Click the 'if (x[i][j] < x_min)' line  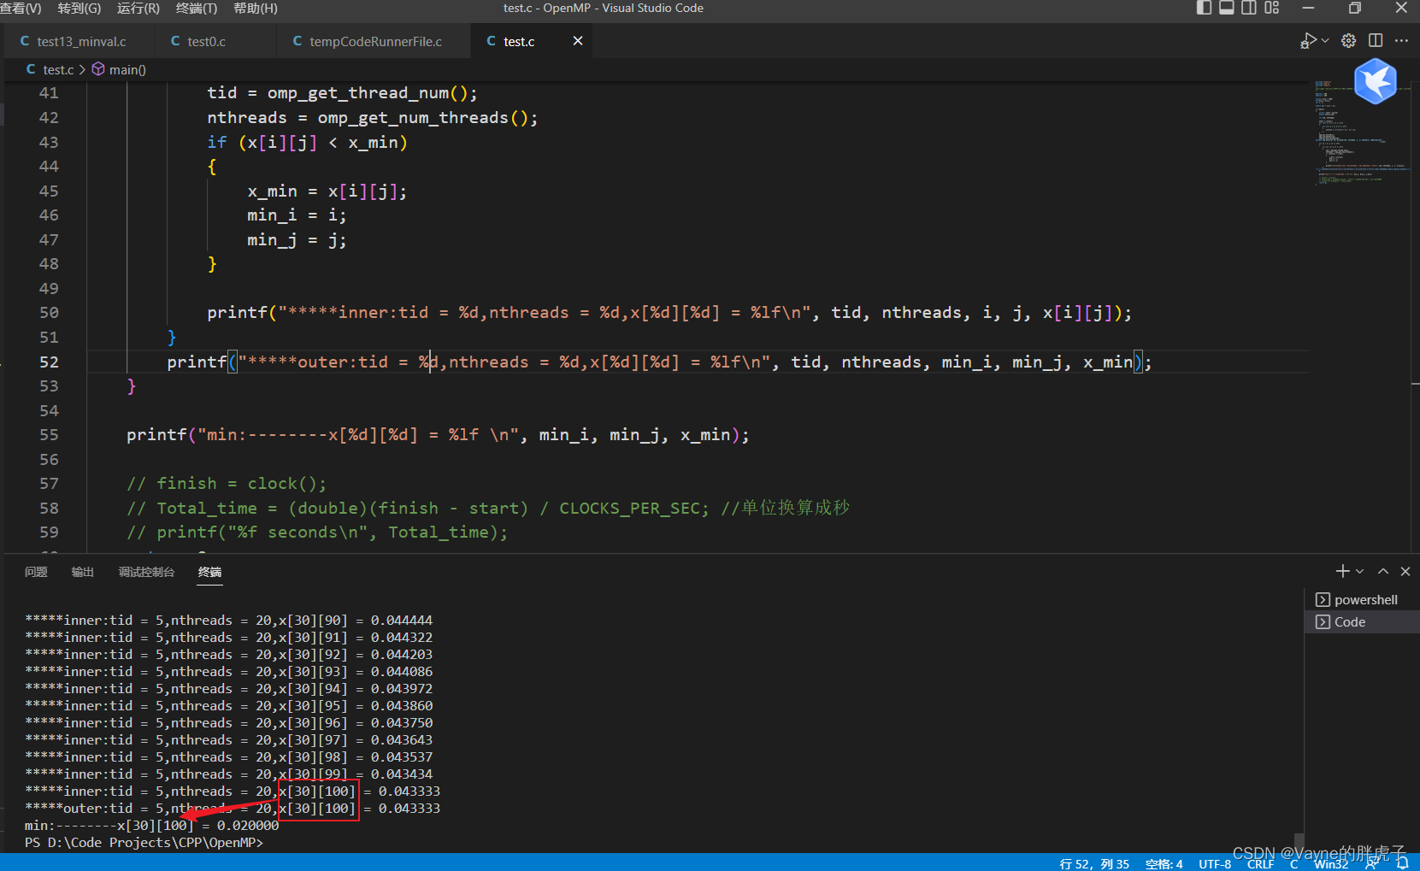pos(307,143)
